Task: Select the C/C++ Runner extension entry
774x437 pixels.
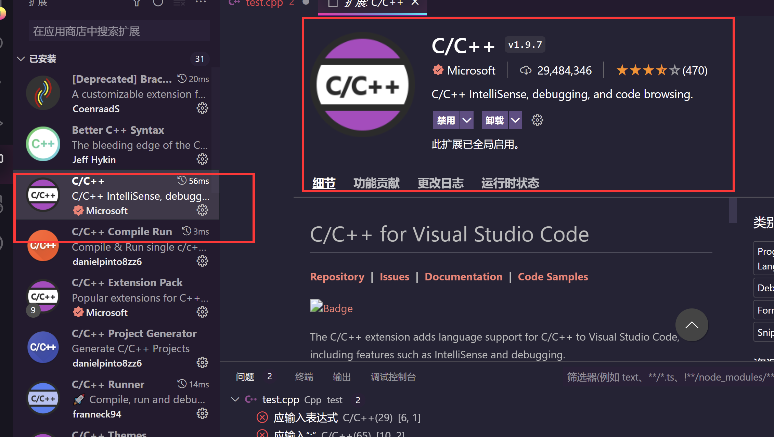Action: (x=116, y=399)
